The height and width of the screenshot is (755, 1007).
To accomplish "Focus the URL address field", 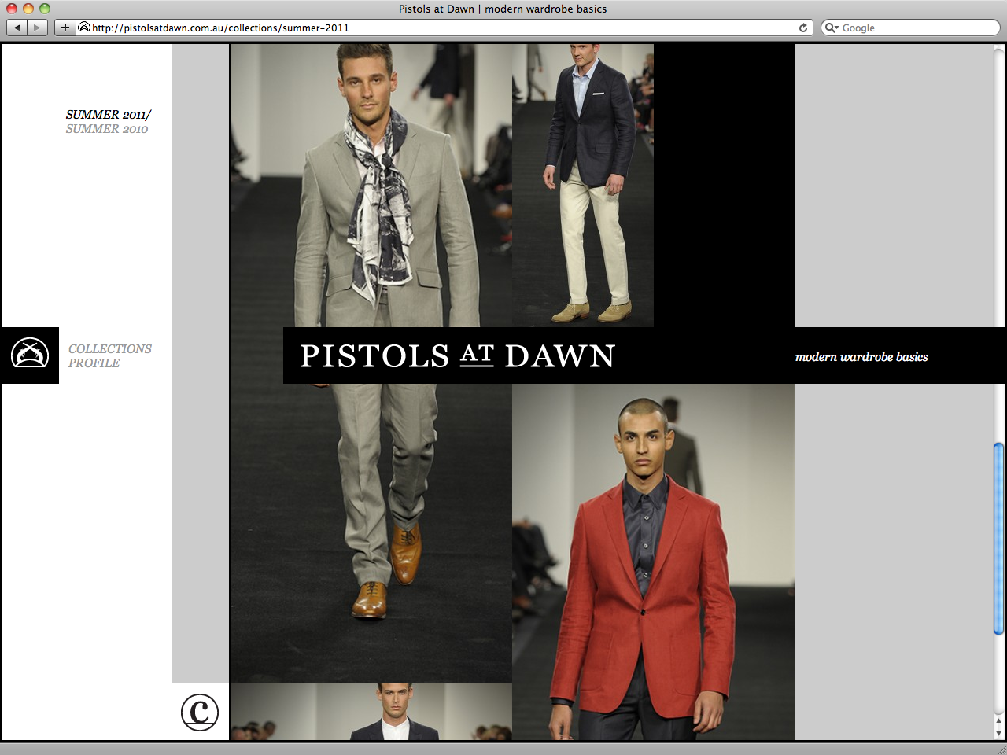I will pyautogui.click(x=444, y=28).
